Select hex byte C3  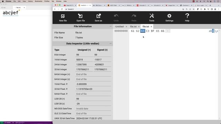(x=147, y=31)
